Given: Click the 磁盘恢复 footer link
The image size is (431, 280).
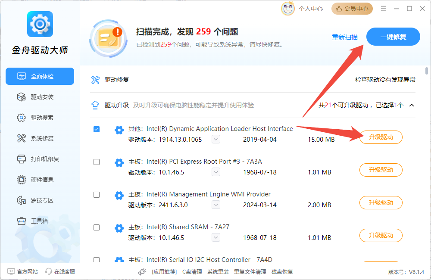Looking at the screenshot, I should click(282, 272).
